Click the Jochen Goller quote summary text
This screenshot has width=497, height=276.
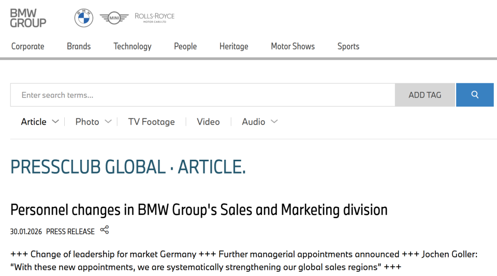(244, 260)
